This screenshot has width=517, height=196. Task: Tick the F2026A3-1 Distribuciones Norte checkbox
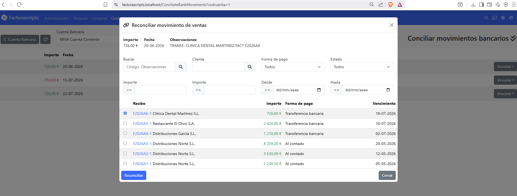tap(125, 143)
